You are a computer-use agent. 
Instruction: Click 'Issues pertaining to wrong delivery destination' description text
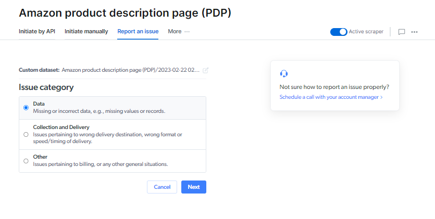(108, 138)
